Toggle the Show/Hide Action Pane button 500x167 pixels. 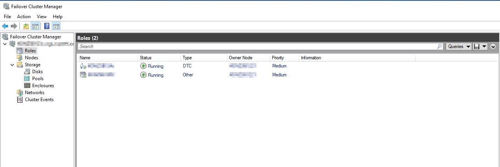(x=56, y=26)
